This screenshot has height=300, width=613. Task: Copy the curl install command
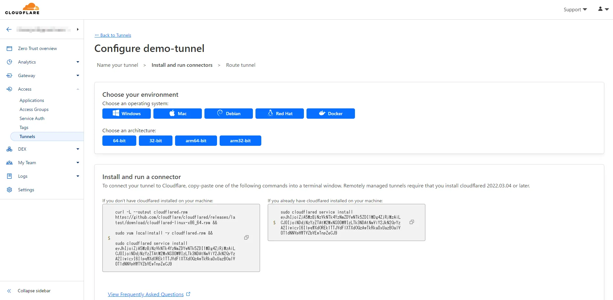point(246,237)
